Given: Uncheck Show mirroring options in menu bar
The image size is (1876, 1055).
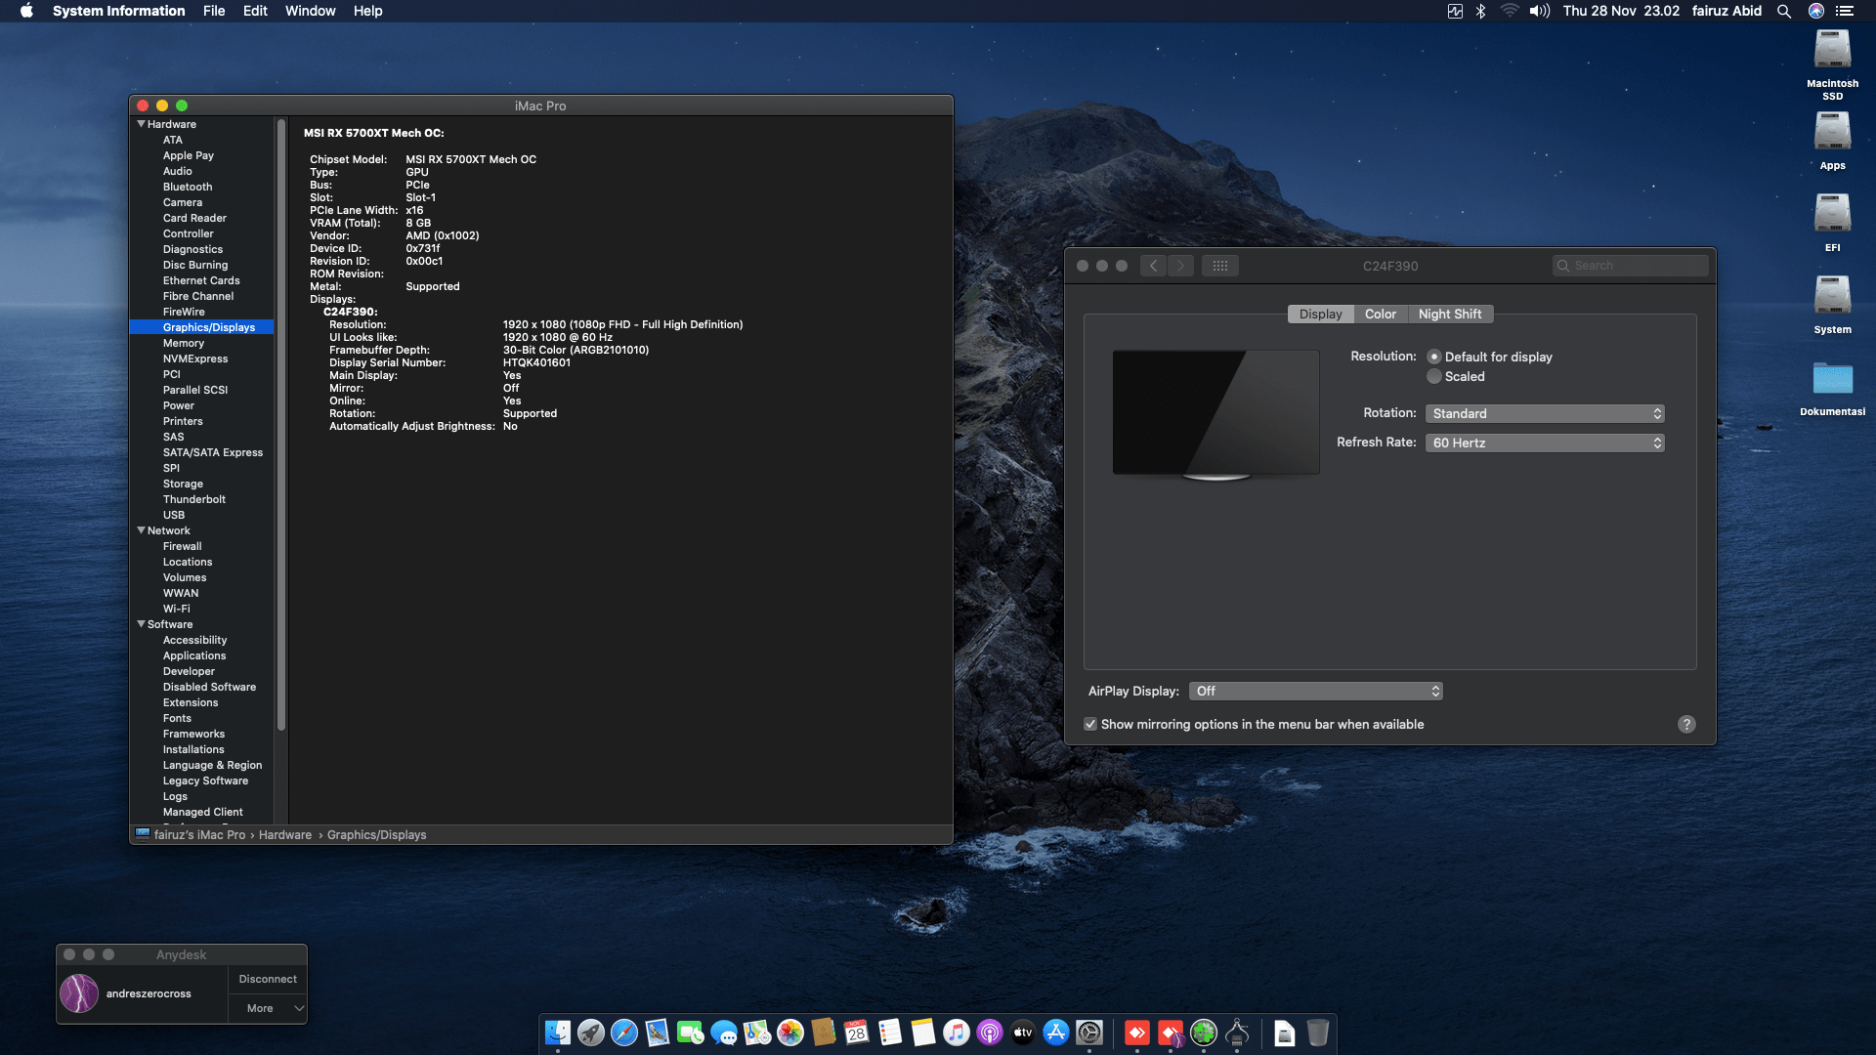Looking at the screenshot, I should tap(1091, 724).
